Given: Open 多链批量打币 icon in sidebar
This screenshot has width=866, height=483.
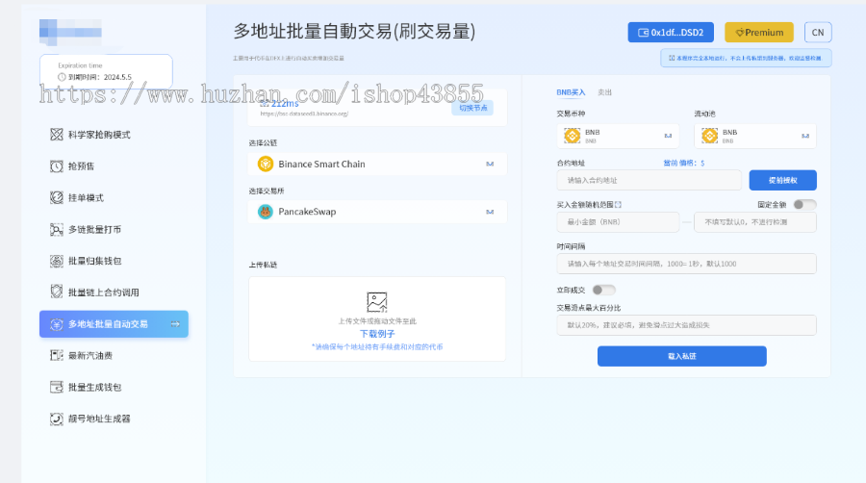Looking at the screenshot, I should click(57, 229).
